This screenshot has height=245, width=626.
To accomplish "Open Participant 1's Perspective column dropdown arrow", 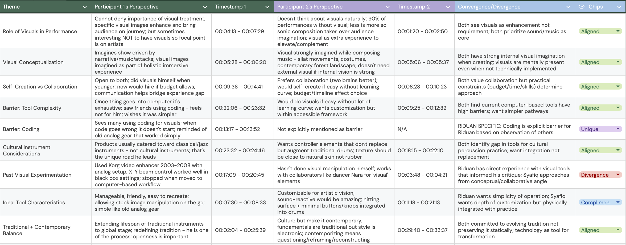I will coord(205,7).
